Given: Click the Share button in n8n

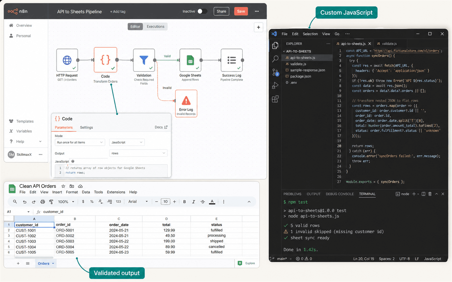Looking at the screenshot, I should click(x=221, y=11).
